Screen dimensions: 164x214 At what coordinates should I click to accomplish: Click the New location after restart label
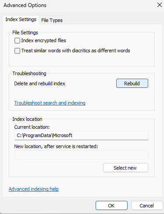(56, 146)
